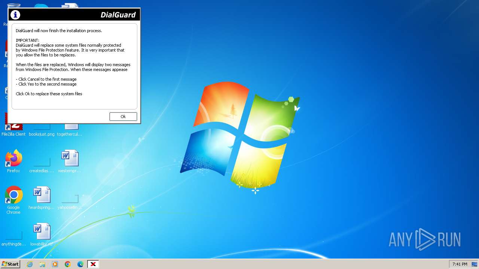Select the heardspring… Word document
This screenshot has width=479, height=269.
click(x=42, y=198)
